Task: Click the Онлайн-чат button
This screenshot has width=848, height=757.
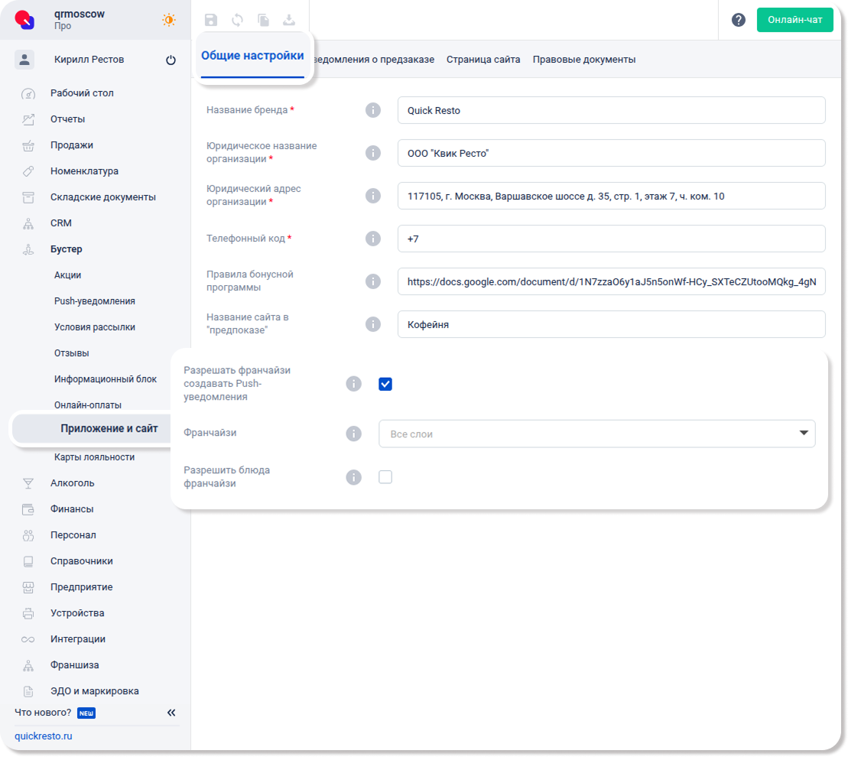Action: [x=794, y=20]
